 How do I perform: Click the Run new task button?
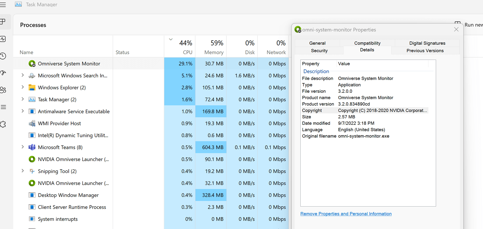click(x=473, y=25)
